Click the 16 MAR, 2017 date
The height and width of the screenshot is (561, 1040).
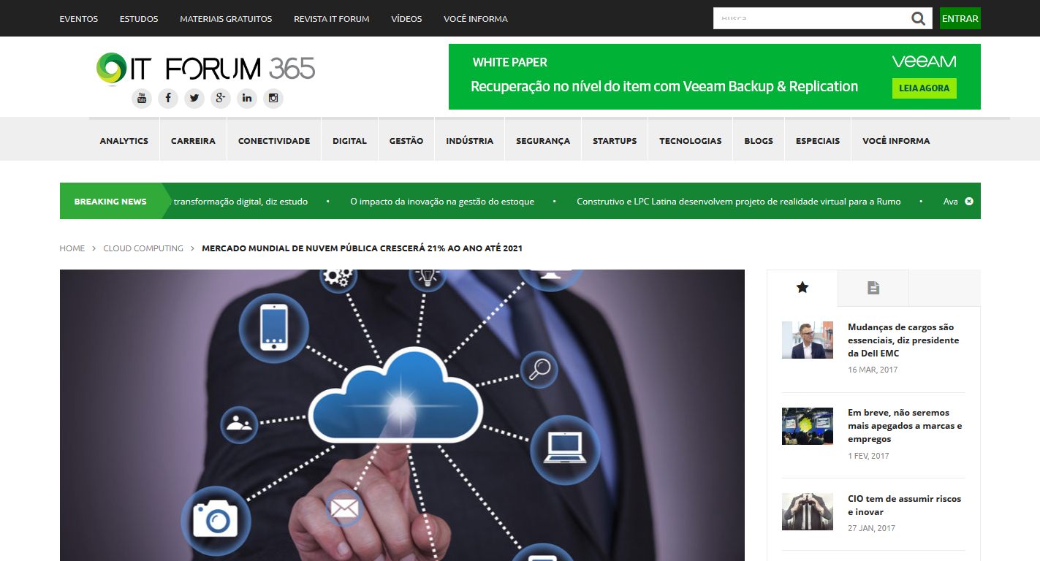[x=873, y=370]
